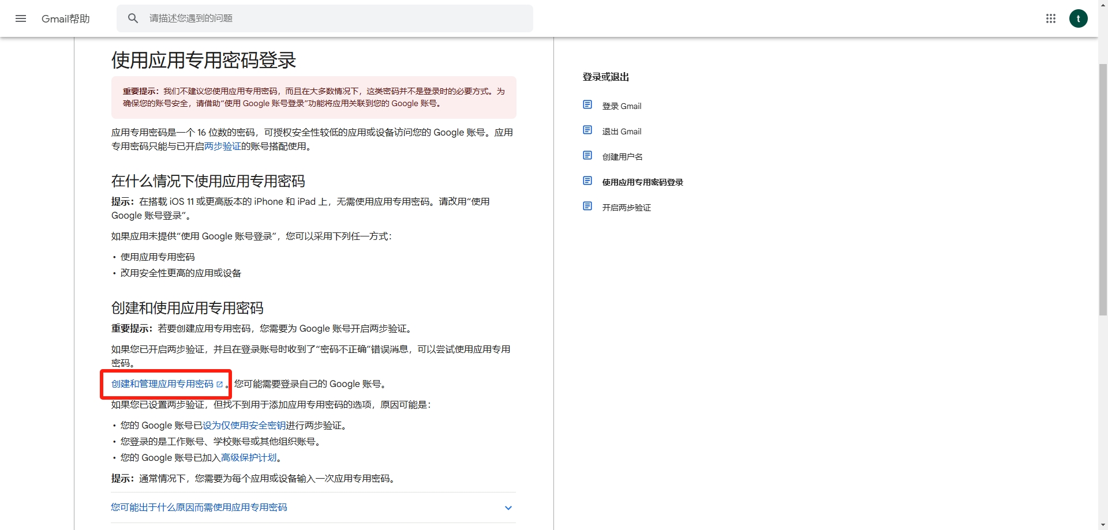Click heading 创建和使用应用专用密码

click(188, 308)
